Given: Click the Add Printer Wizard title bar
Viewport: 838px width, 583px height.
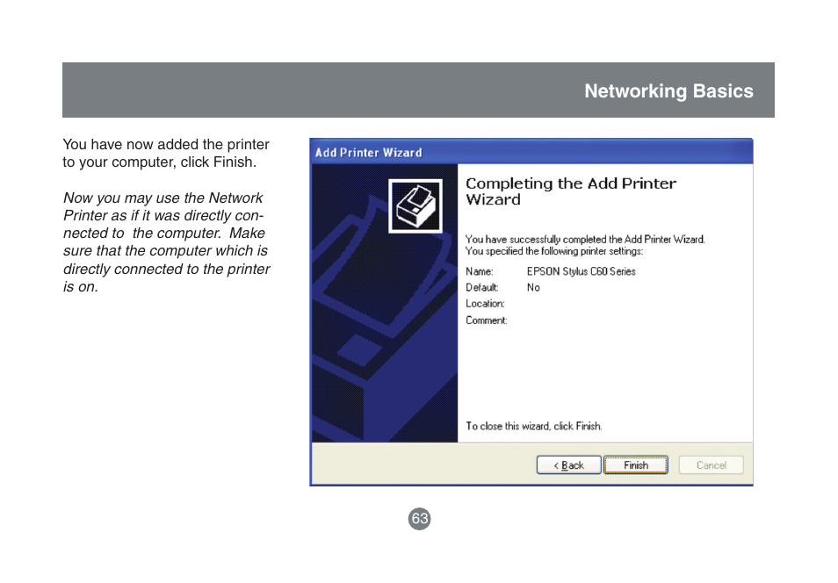Looking at the screenshot, I should click(x=531, y=152).
